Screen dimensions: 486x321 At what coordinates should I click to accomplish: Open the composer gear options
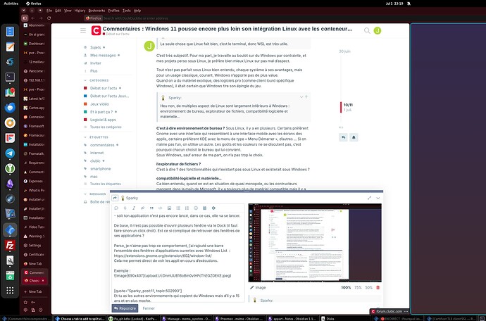[x=213, y=208]
